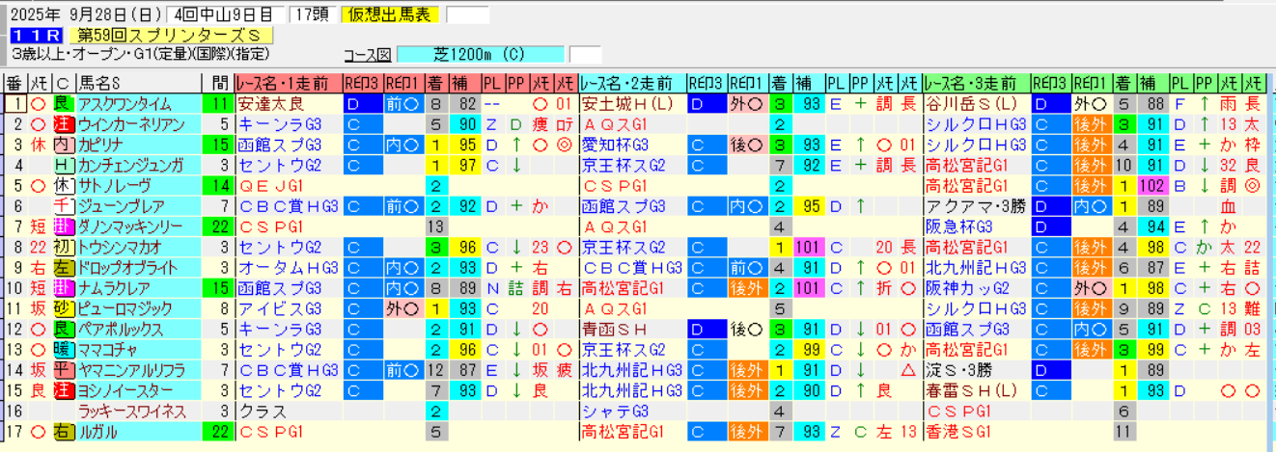Viewport: 1276px width, 452px height.
Task: Select horse name ペアポルックス
Action: (x=121, y=329)
